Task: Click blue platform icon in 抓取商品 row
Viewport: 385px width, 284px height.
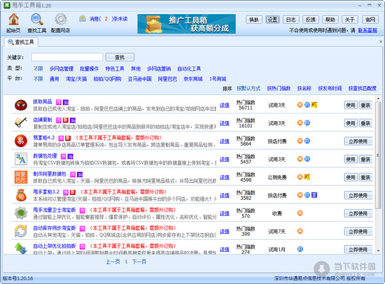Action: [x=307, y=105]
